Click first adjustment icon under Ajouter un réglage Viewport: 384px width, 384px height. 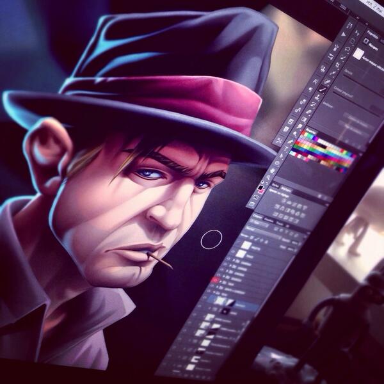284,200
